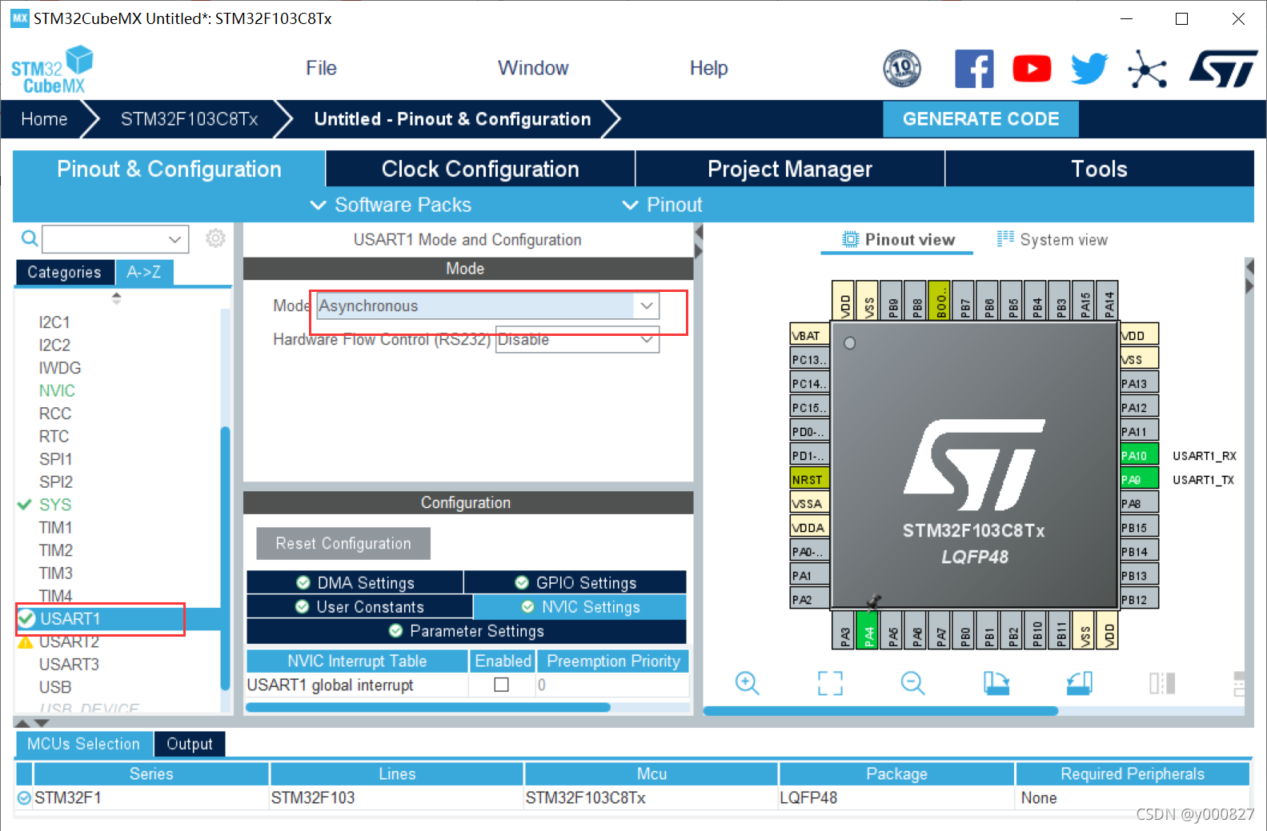The width and height of the screenshot is (1267, 831).
Task: Rotate the chip counterclockwise icon
Action: [1079, 683]
